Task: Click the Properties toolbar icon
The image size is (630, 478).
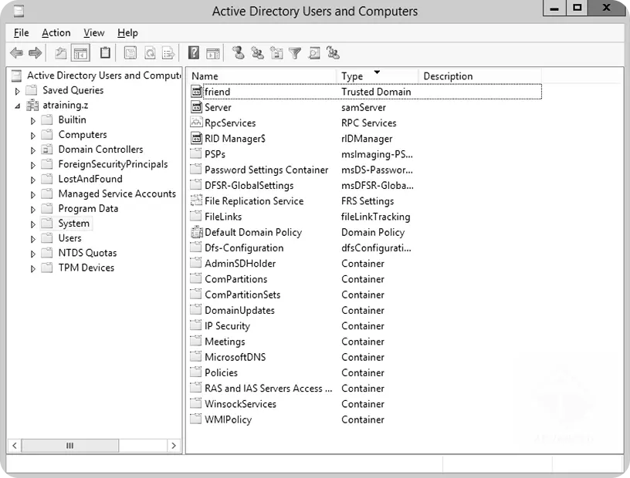Action: click(130, 52)
